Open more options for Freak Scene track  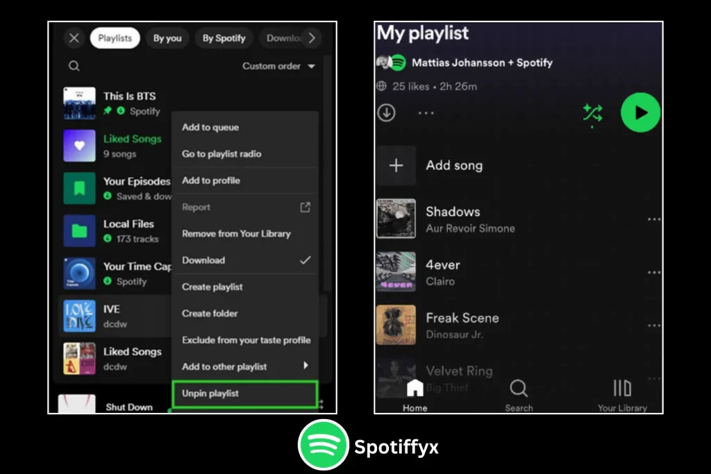coord(654,325)
